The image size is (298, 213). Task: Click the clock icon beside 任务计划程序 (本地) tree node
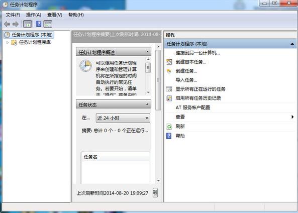coord(7,35)
